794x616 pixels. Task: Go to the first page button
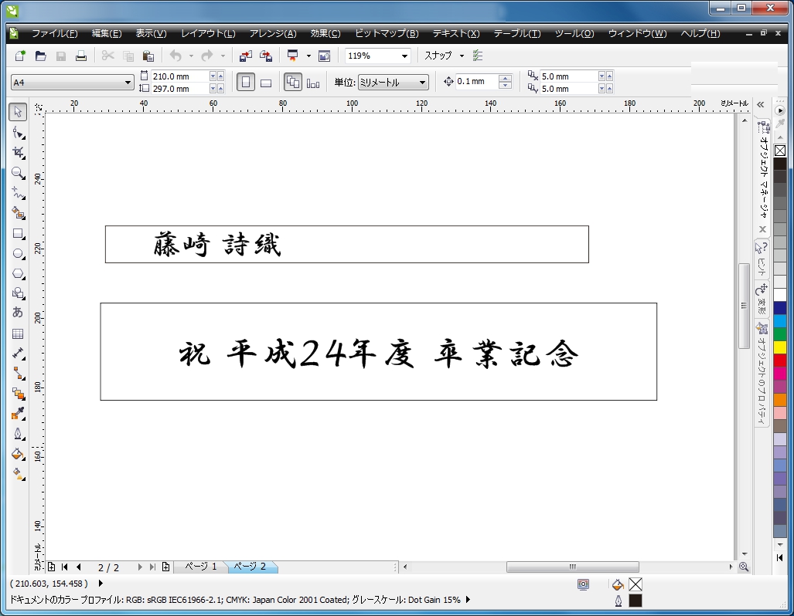tap(64, 567)
